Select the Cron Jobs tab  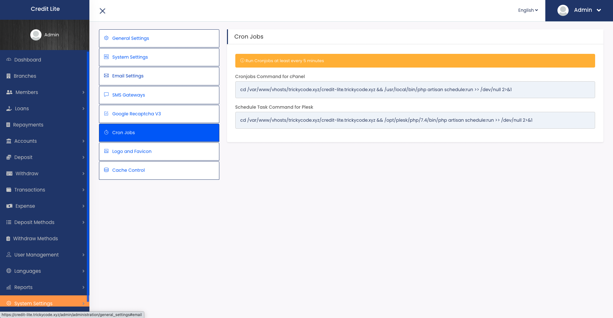[x=159, y=133]
